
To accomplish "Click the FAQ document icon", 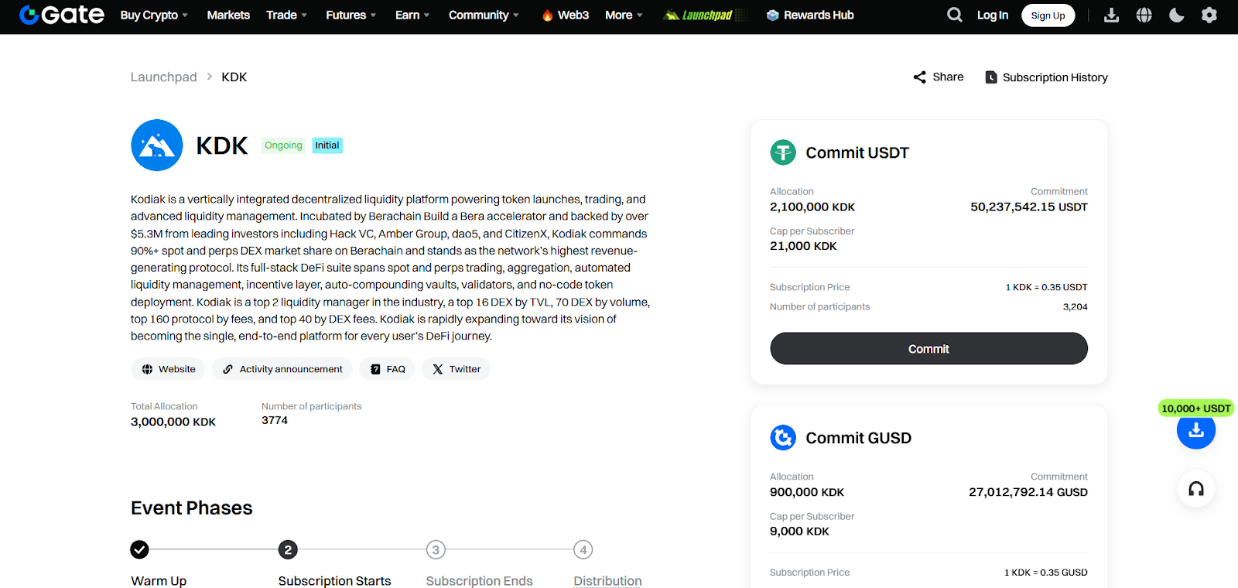I will (x=375, y=369).
